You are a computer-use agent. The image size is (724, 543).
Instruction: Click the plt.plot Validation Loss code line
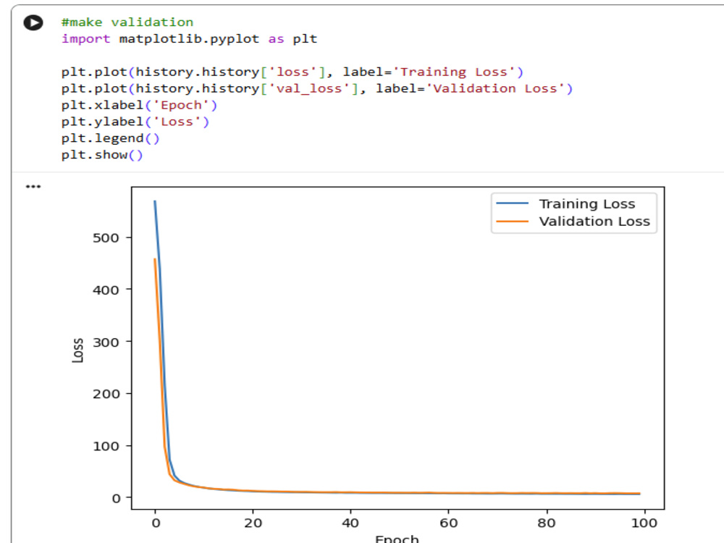click(317, 88)
